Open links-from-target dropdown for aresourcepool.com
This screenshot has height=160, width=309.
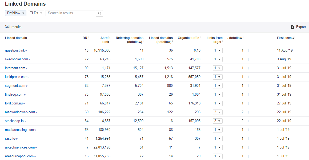218,156
